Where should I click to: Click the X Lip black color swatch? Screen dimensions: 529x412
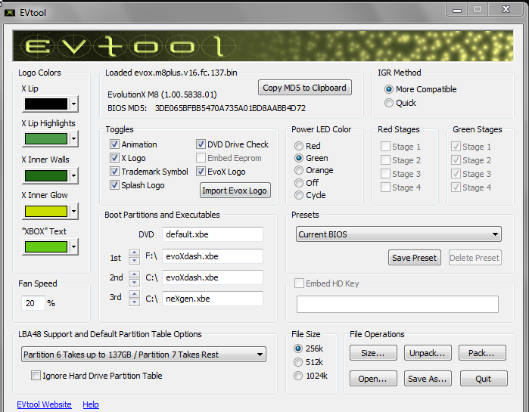click(x=46, y=104)
